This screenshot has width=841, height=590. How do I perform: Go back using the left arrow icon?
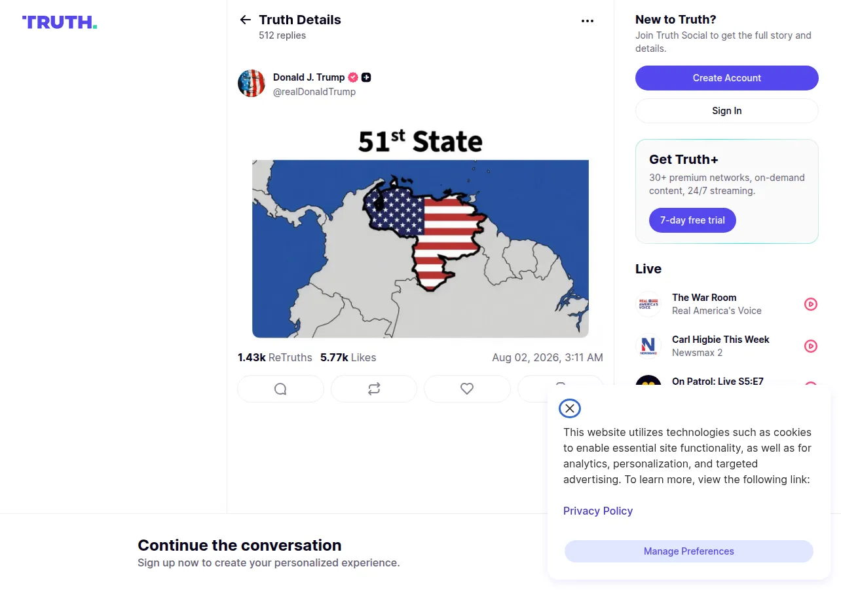point(246,20)
